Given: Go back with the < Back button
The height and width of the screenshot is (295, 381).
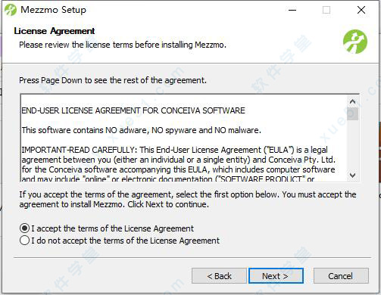Looking at the screenshot, I should click(x=219, y=276).
